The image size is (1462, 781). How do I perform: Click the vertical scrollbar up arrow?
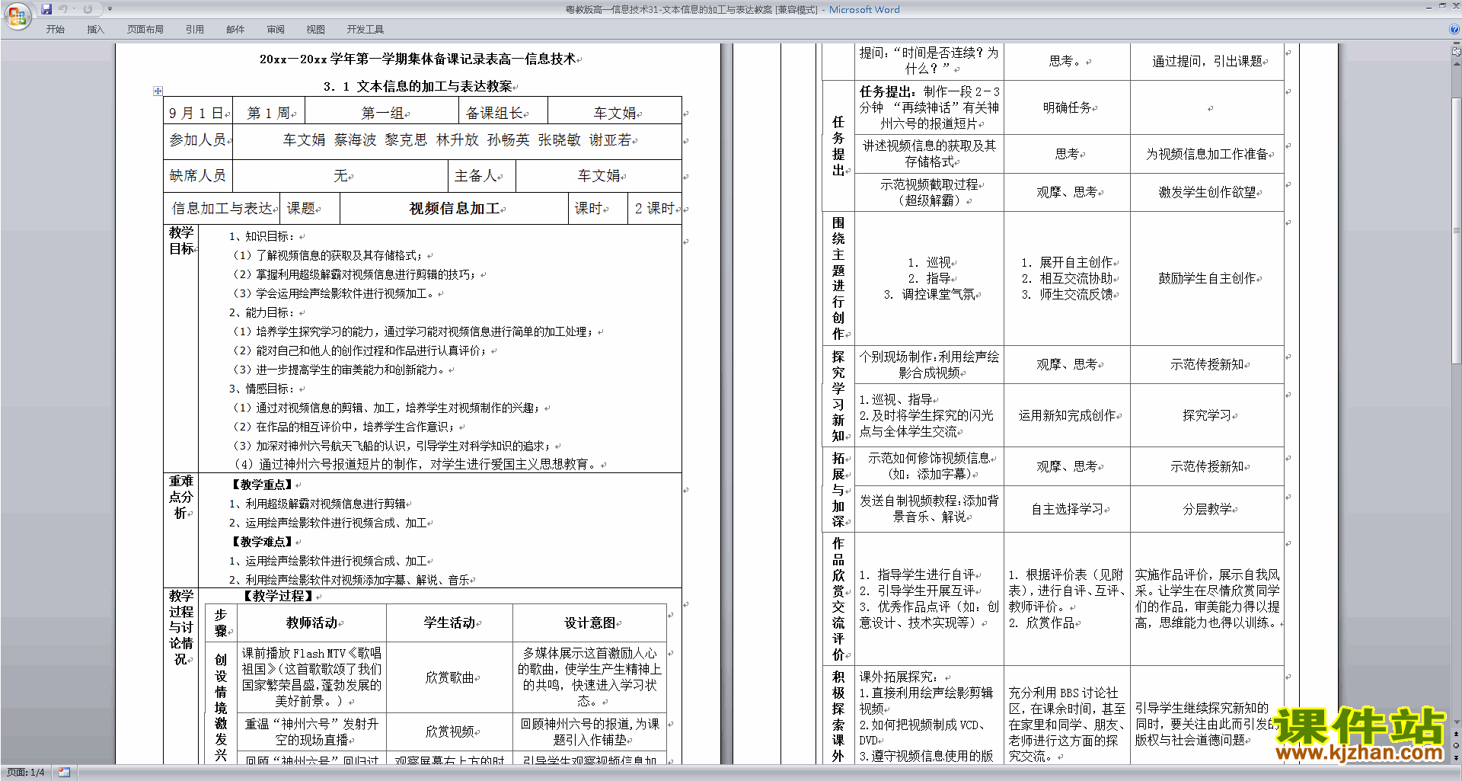(x=1457, y=62)
